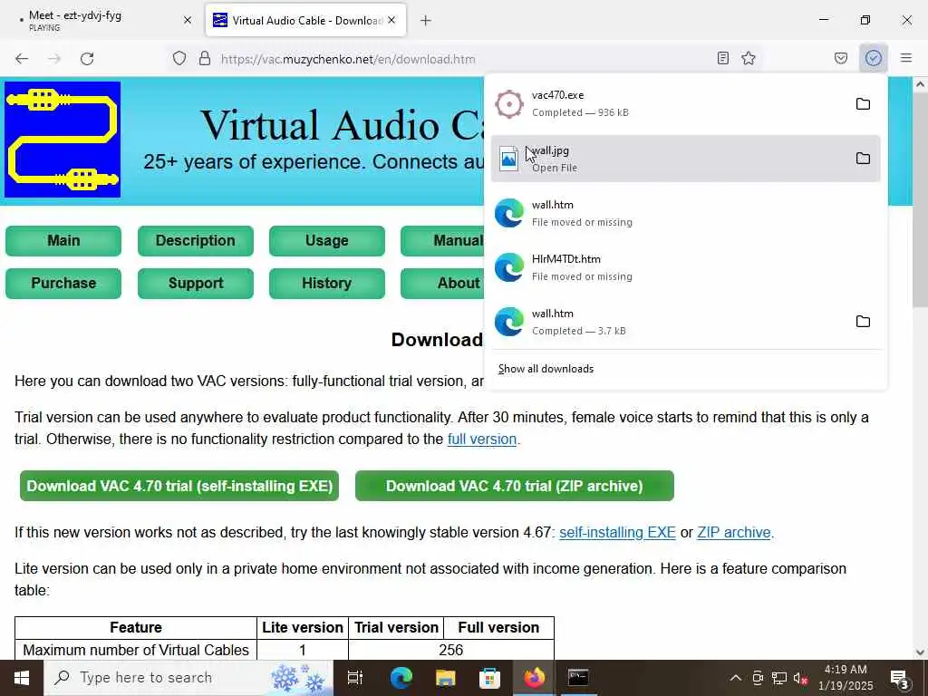Image resolution: width=928 pixels, height=696 pixels.
Task: Show vac470.exe in its folder
Action: click(x=863, y=104)
